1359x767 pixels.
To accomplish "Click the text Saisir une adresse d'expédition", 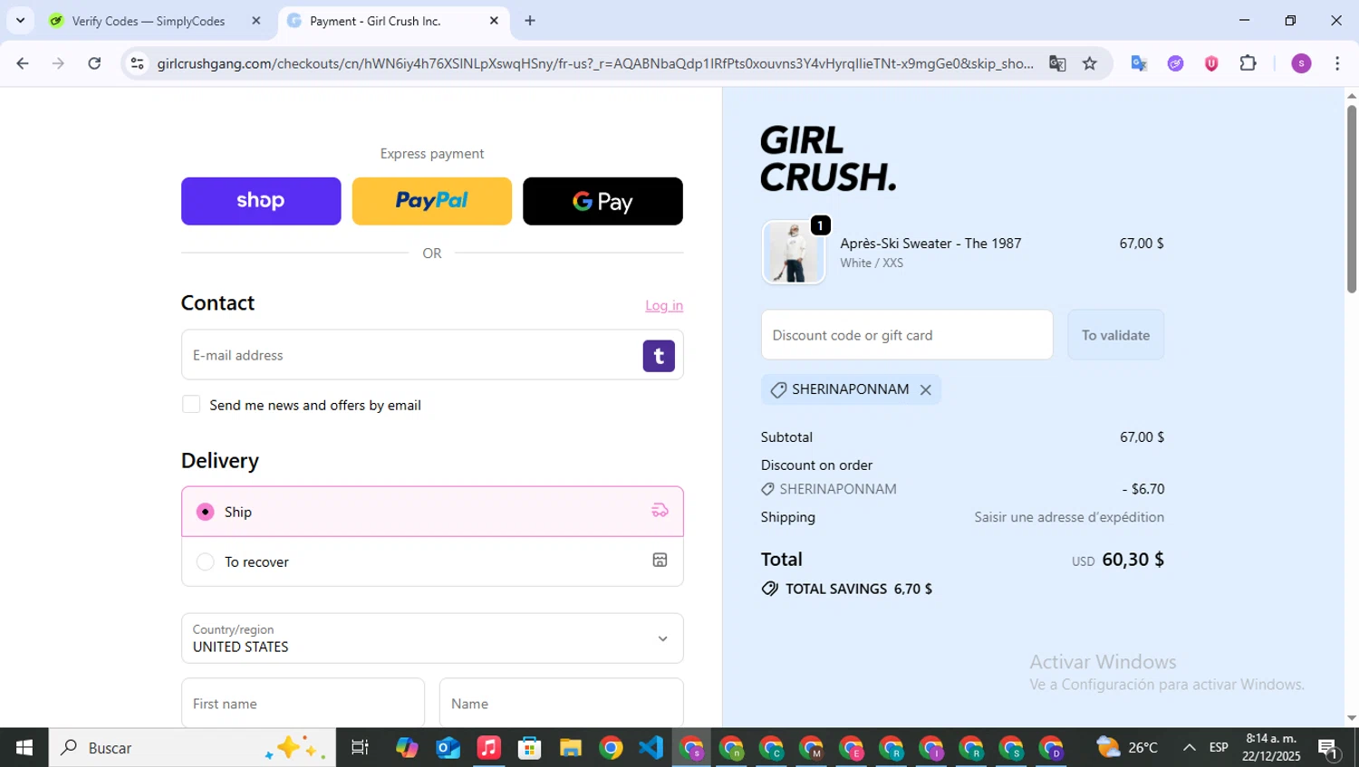I will coord(1069,517).
